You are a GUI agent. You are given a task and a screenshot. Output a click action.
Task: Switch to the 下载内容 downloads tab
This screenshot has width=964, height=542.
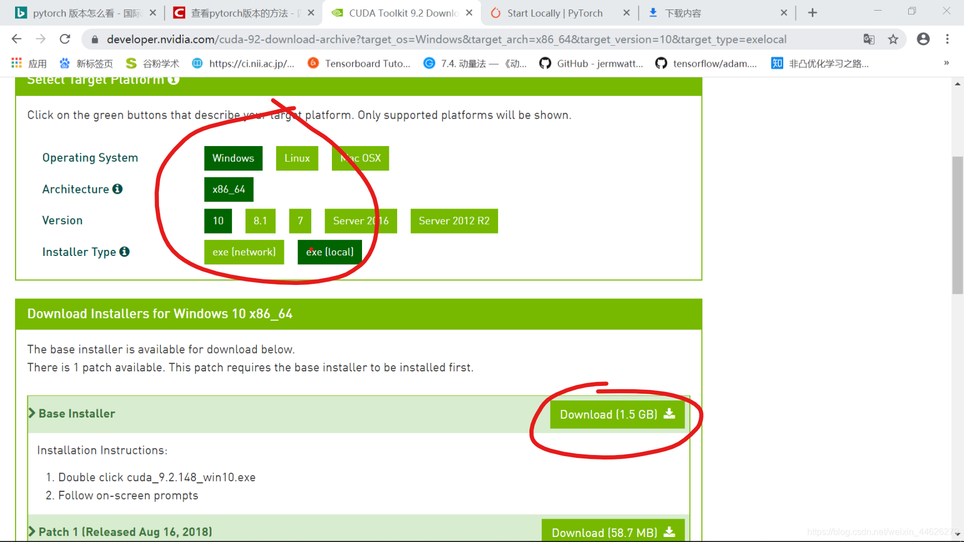[x=718, y=13]
